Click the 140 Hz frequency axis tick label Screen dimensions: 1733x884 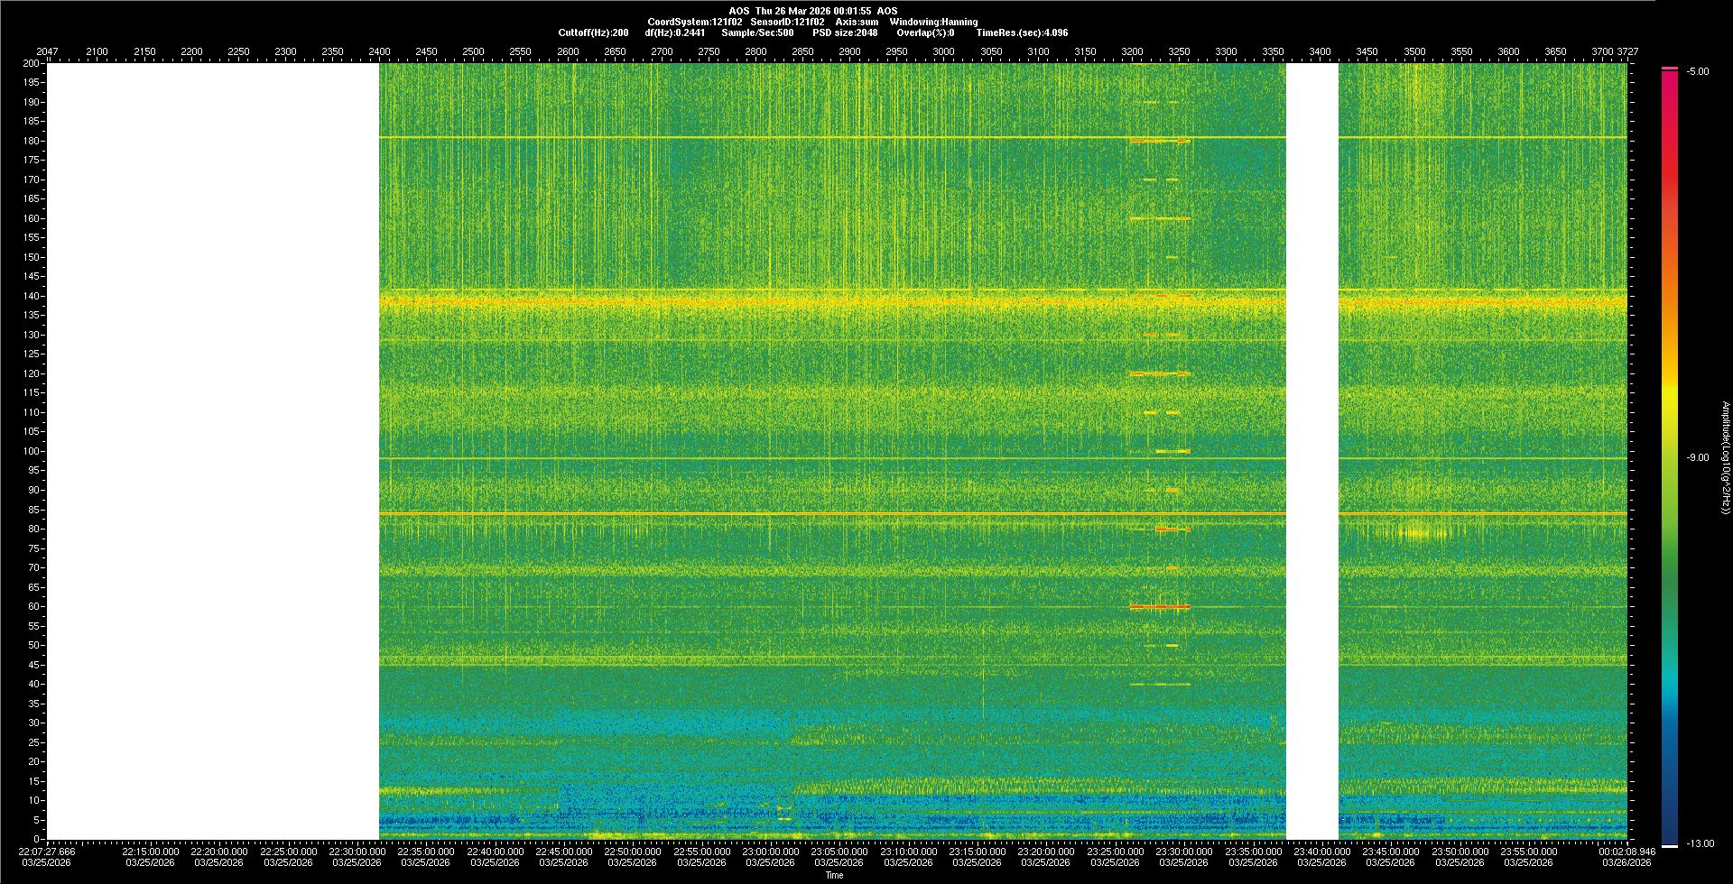(x=32, y=296)
